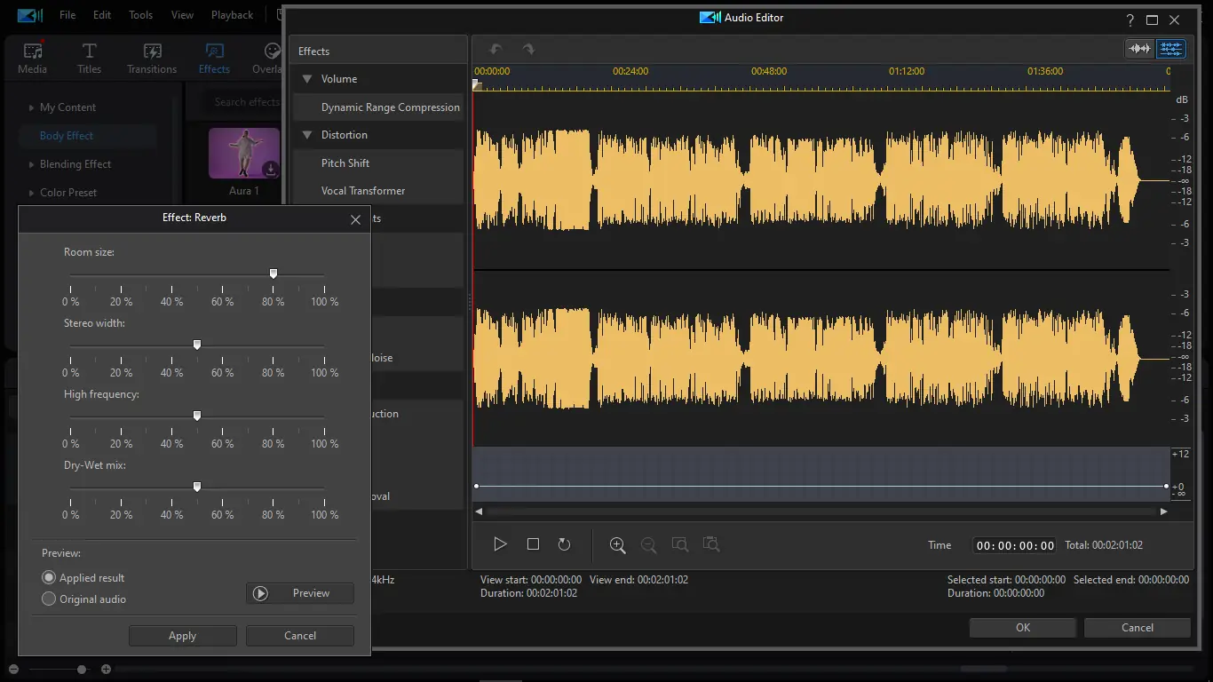Click the Preview button for Reverb
Viewport: 1213px width, 682px height.
click(299, 593)
